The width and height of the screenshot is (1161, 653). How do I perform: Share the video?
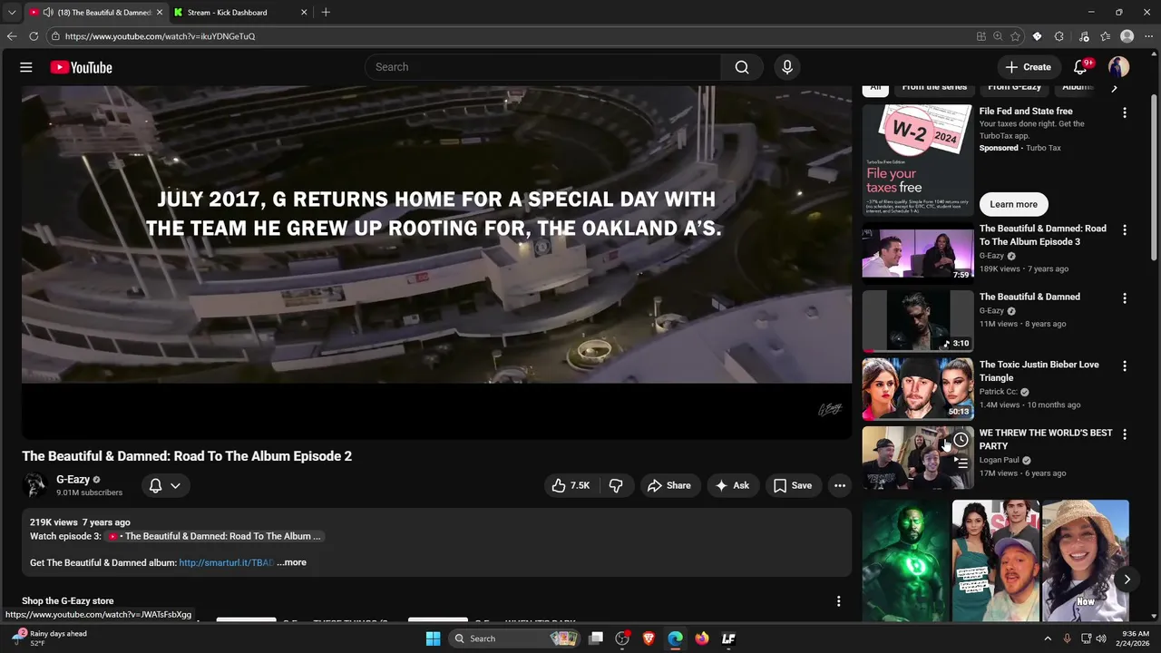(668, 485)
